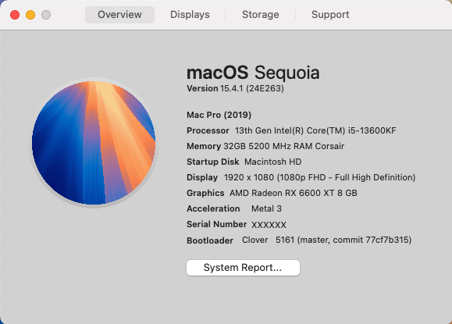Click the Clover bootloader version text

tap(326, 240)
